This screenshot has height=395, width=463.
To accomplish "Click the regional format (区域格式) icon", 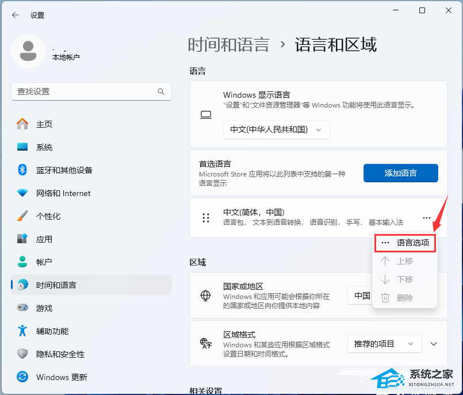I will pyautogui.click(x=206, y=344).
